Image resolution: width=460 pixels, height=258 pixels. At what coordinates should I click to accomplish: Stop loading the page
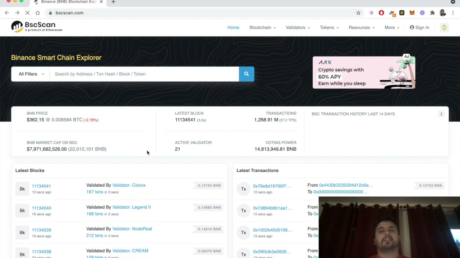[x=27, y=13]
